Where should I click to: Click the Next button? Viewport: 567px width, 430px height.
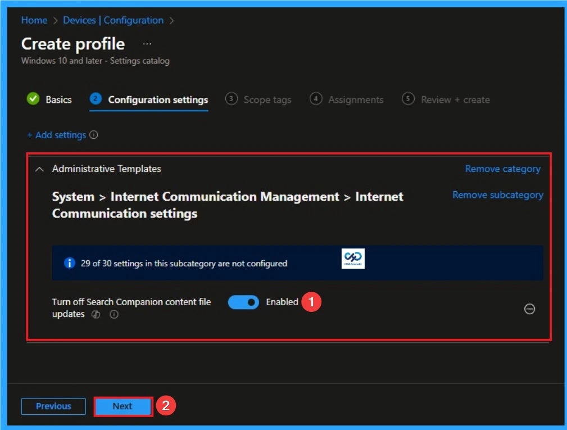[x=123, y=406]
